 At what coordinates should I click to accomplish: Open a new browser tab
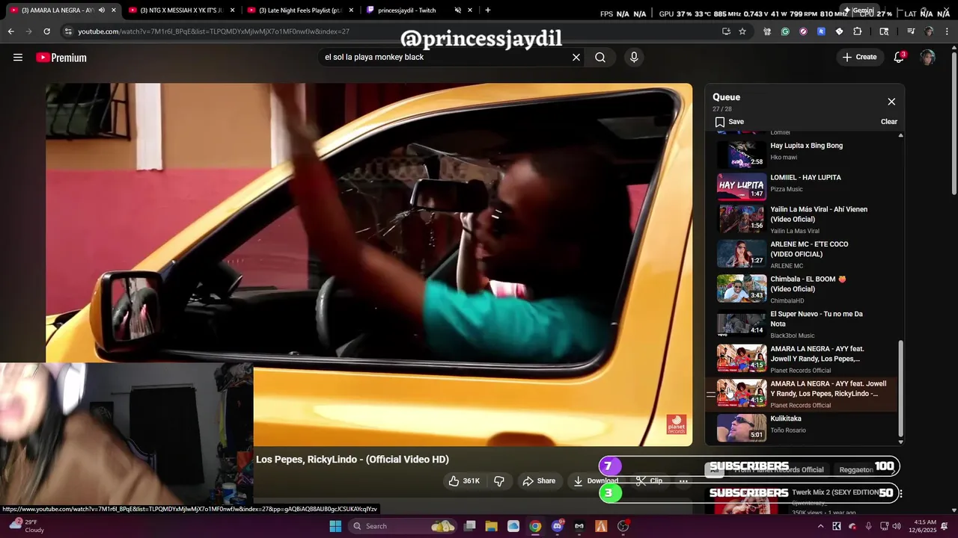pos(488,10)
